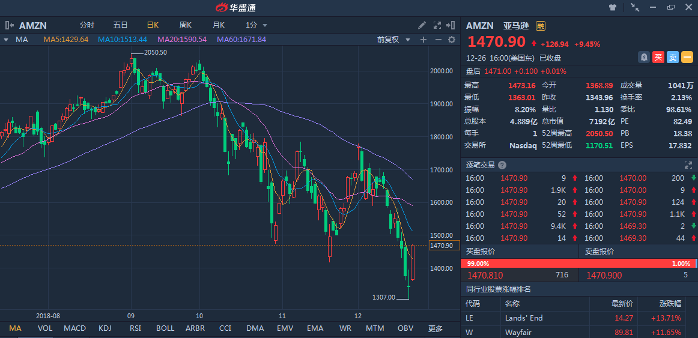Collapse the right quote panel
698x338 pixels.
point(451,25)
